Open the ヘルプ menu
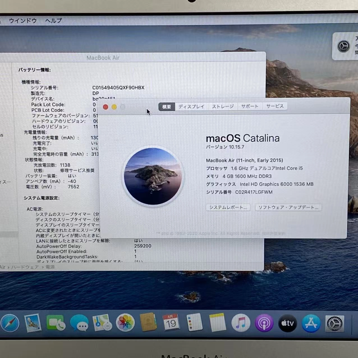Image resolution: width=358 pixels, height=358 pixels. coord(53,20)
